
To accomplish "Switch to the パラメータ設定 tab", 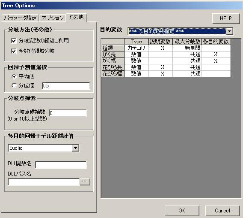I will pyautogui.click(x=20, y=18).
